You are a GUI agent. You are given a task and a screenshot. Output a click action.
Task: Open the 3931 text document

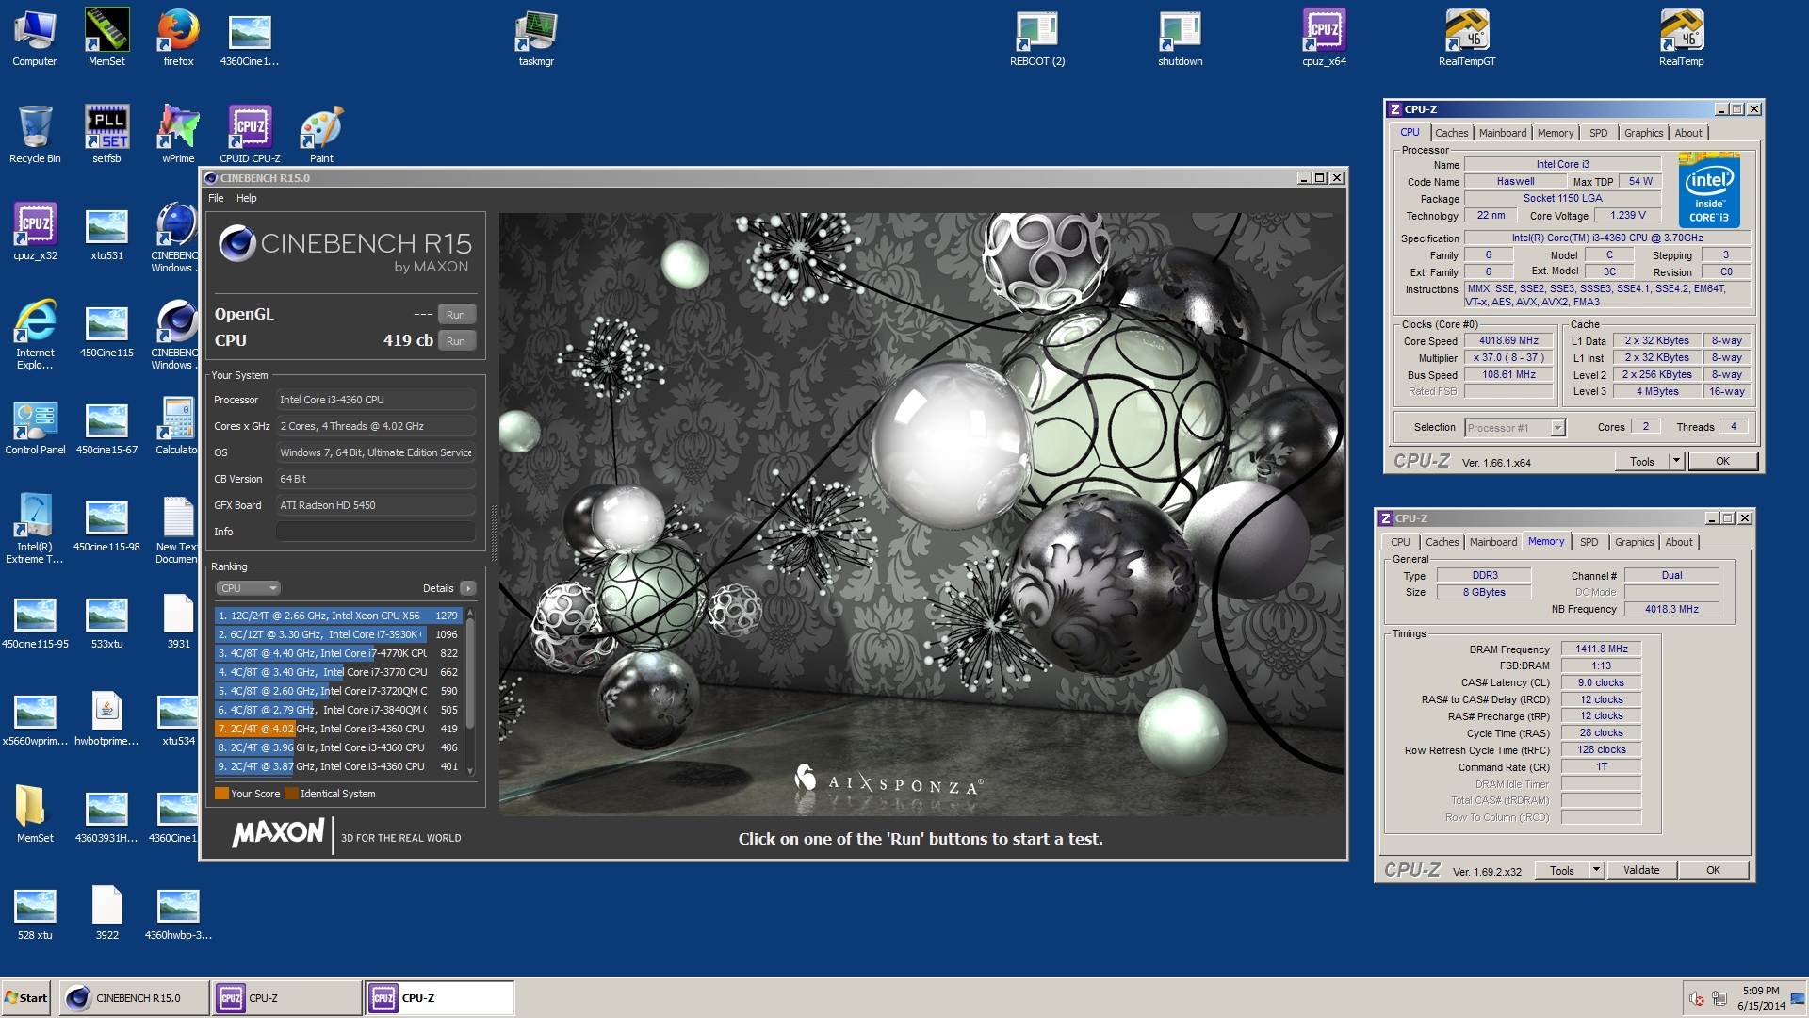pos(178,620)
